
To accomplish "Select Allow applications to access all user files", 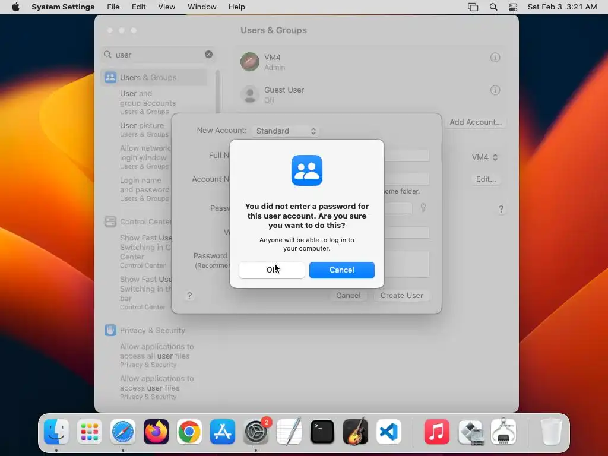I will tap(157, 355).
